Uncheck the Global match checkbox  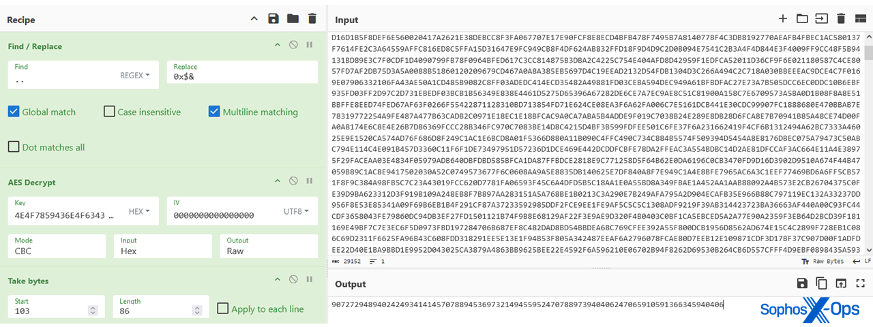pyautogui.click(x=14, y=112)
